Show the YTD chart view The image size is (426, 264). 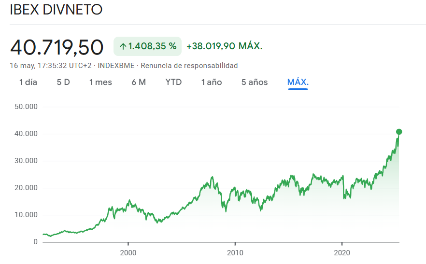[173, 82]
